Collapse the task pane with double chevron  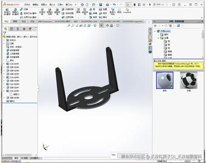(x=155, y=21)
